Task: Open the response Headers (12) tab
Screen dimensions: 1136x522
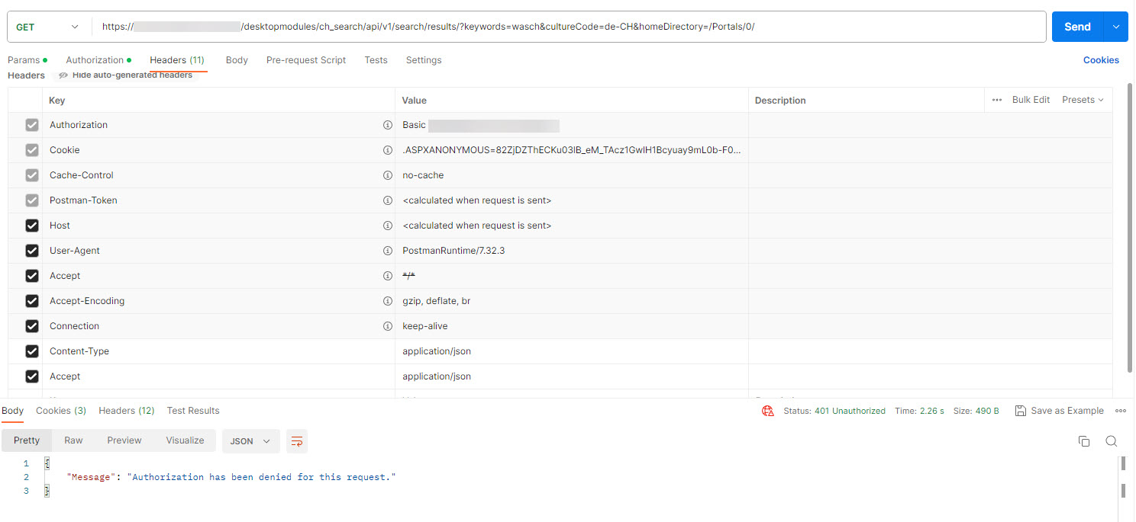Action: tap(127, 411)
